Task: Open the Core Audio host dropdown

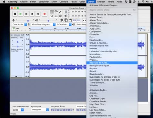Action: (x=25, y=25)
